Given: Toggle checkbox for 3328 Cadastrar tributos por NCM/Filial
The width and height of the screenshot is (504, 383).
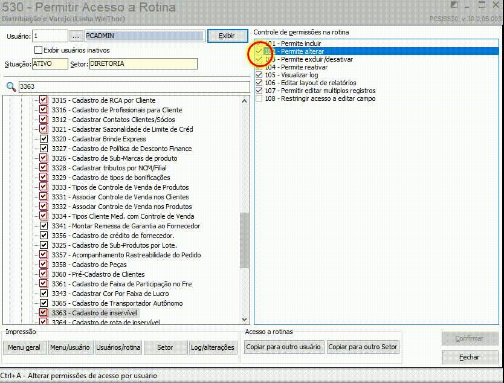Looking at the screenshot, I should pos(44,168).
